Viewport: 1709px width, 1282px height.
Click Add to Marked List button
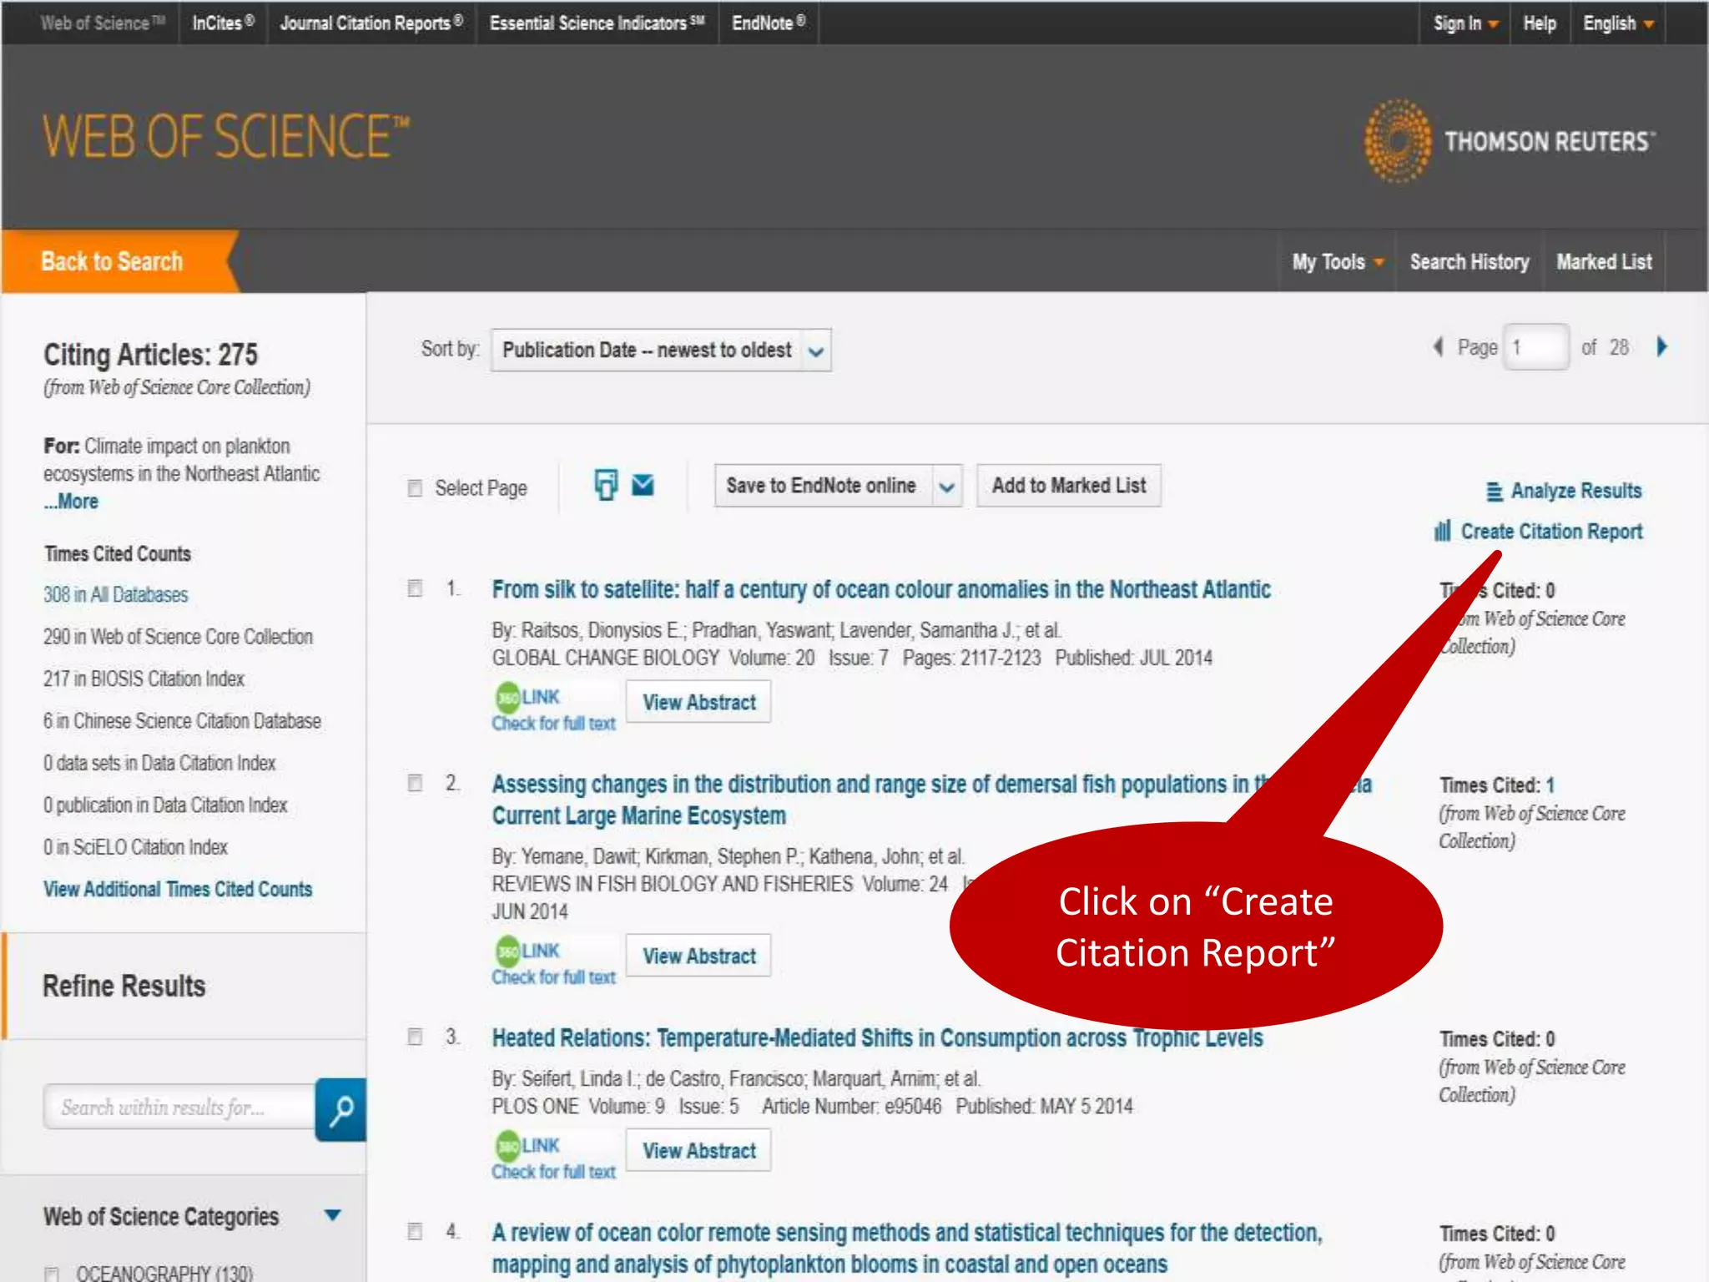coord(1069,486)
